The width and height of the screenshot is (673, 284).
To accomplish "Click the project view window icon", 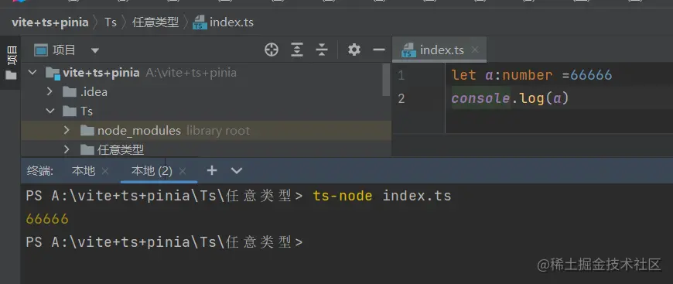I will click(x=41, y=51).
